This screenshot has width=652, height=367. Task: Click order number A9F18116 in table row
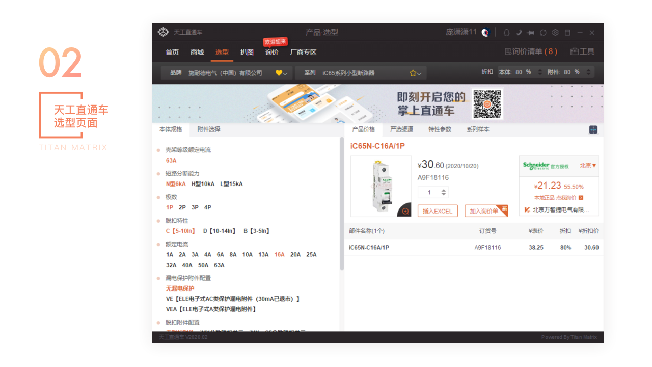(487, 248)
